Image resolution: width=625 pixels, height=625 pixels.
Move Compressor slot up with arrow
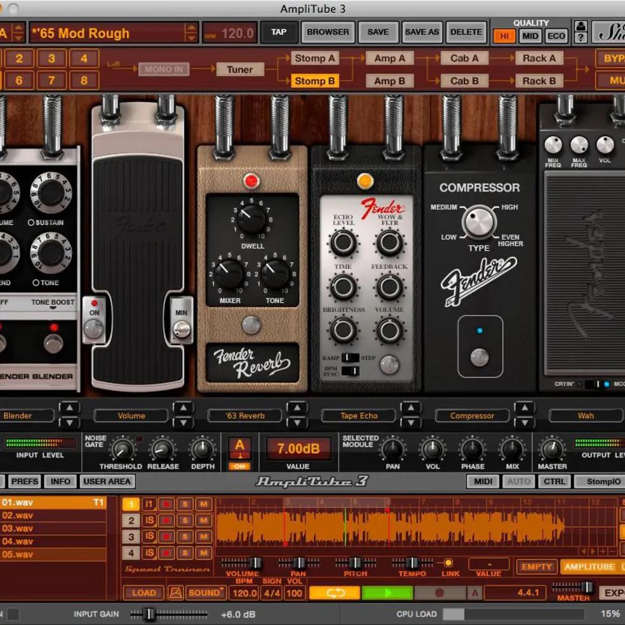[525, 408]
